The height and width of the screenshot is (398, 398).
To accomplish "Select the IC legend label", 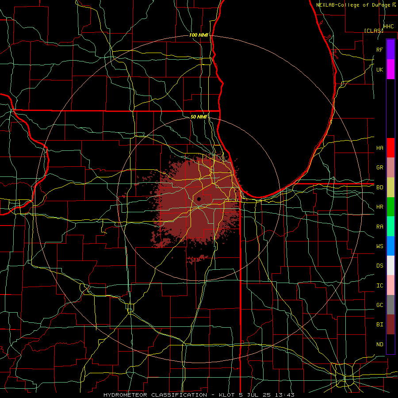I will (380, 286).
